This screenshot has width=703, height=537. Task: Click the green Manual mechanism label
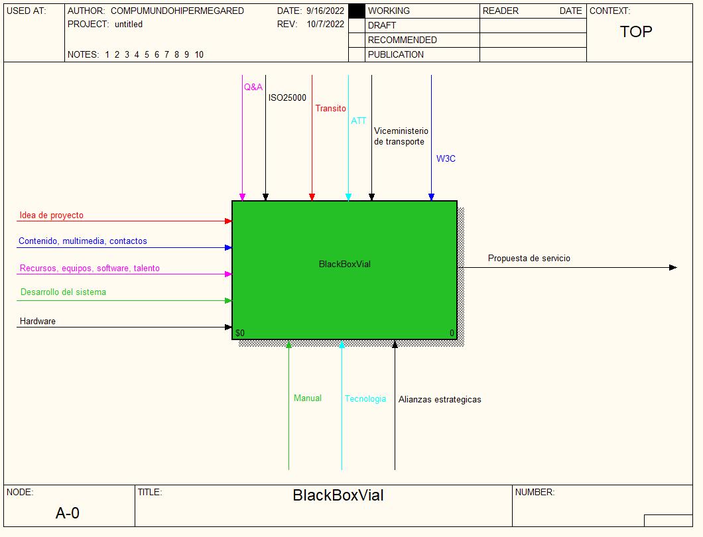pyautogui.click(x=308, y=398)
